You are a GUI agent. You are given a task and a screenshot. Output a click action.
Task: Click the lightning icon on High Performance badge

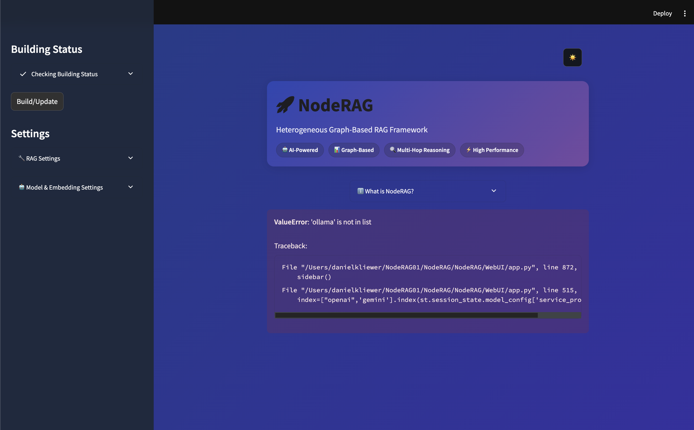point(468,150)
